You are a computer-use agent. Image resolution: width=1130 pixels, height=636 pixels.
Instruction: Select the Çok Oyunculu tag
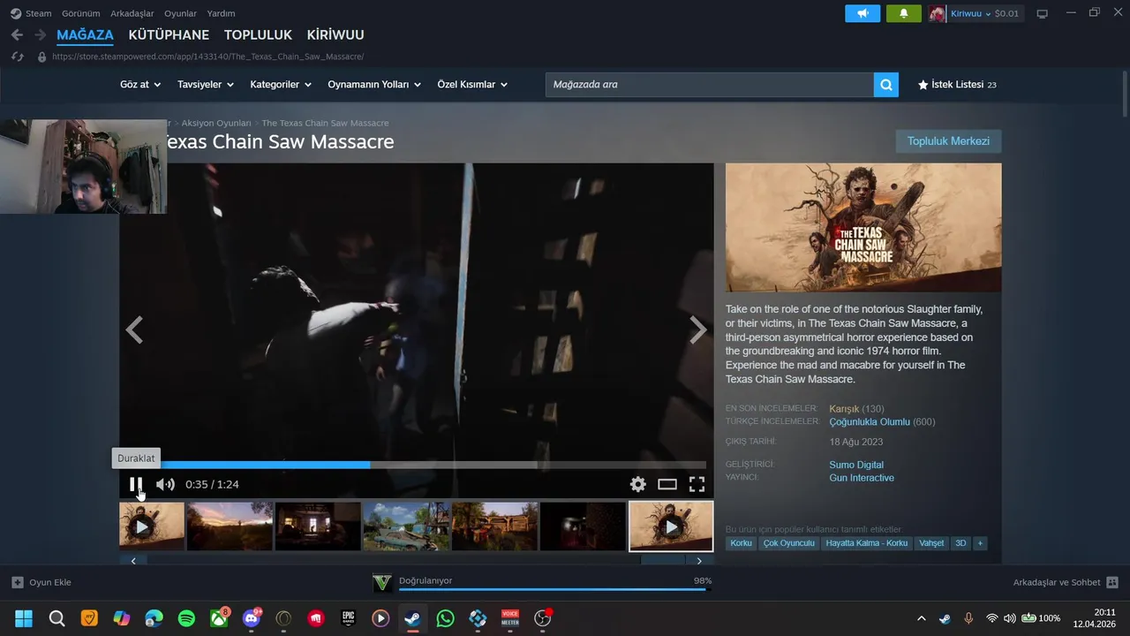[789, 543]
